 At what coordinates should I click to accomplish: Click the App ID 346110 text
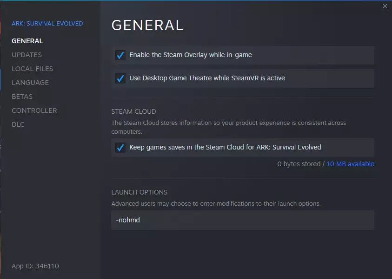point(35,266)
